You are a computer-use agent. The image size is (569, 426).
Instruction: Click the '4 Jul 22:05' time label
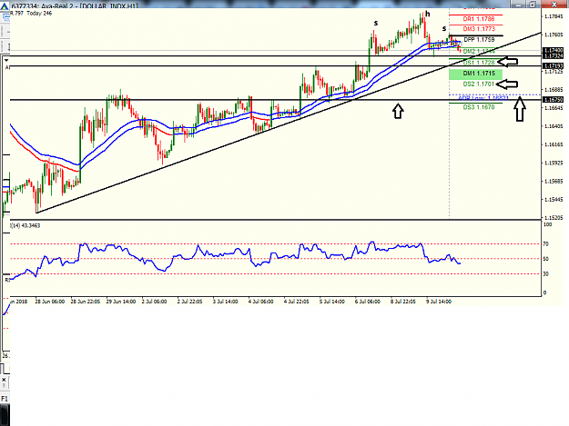tap(297, 302)
